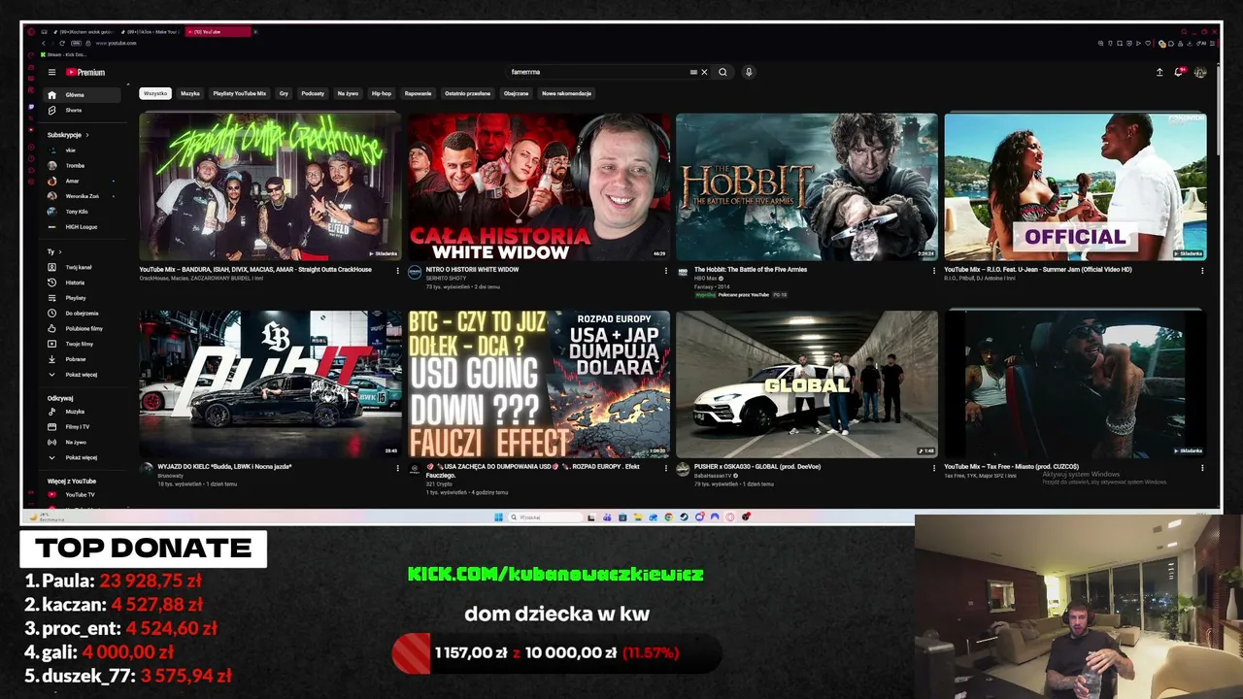Go to Główna home in sidebar
This screenshot has height=699, width=1243.
click(x=82, y=95)
